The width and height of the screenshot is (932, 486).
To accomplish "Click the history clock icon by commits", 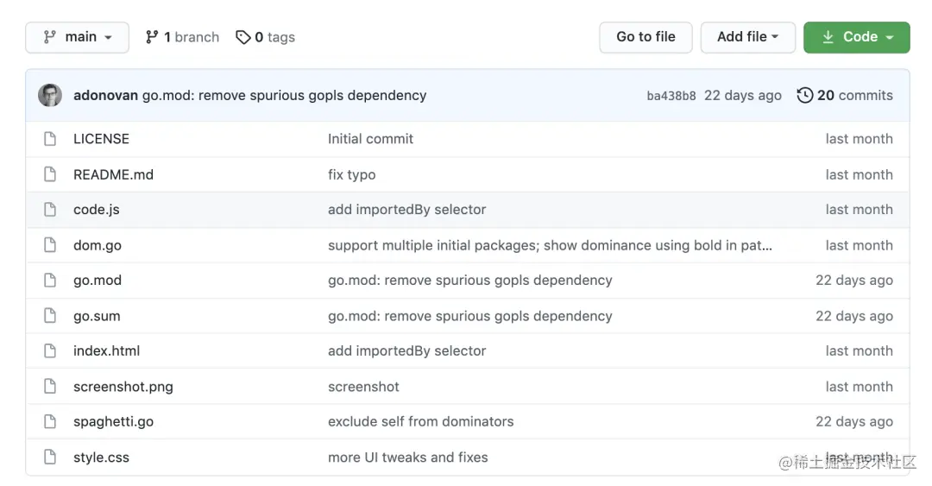I will pos(804,96).
